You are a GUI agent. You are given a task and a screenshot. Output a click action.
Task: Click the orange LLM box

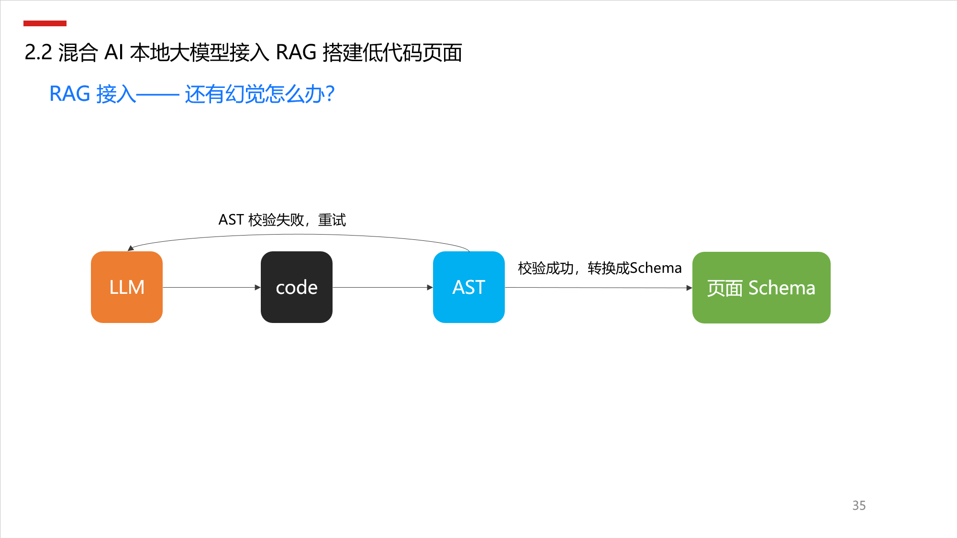click(x=127, y=287)
